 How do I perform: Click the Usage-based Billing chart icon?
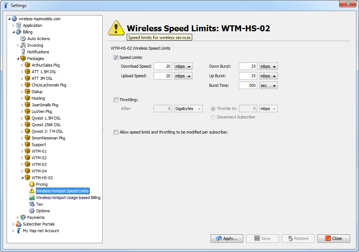pos(32,198)
